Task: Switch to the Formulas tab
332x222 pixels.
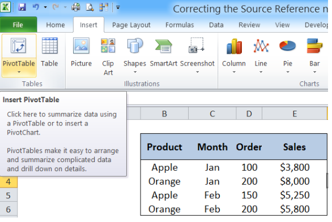Action: pos(180,25)
